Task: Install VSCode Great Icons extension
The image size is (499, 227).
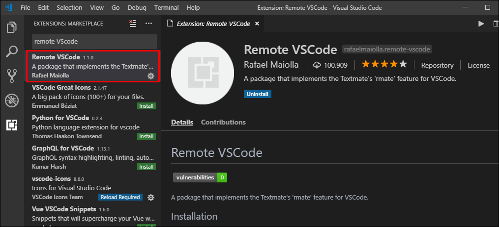Action: point(147,106)
